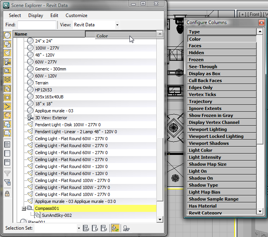Toggle Display Lights filter icon
Image resolution: width=268 pixels, height=237 pixels.
[7, 53]
